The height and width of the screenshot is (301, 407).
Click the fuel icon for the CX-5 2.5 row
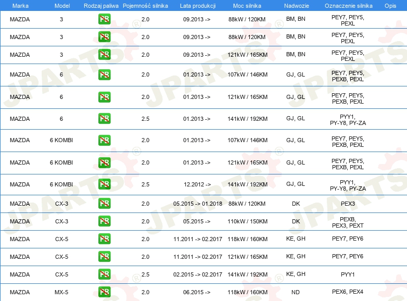click(104, 274)
